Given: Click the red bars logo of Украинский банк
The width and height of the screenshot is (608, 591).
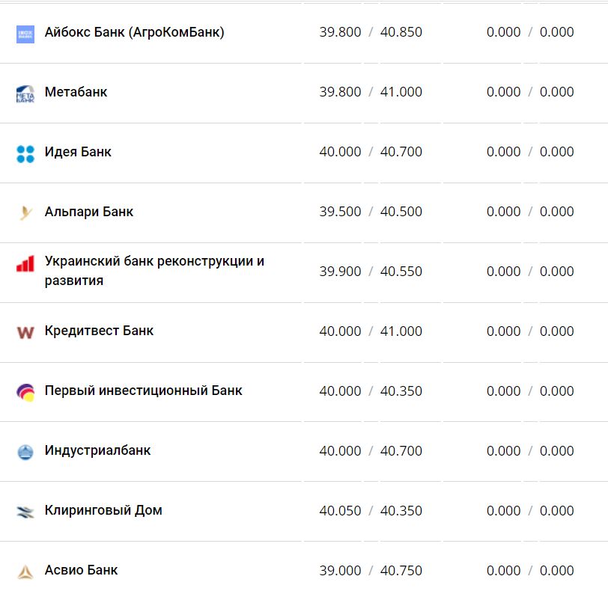Looking at the screenshot, I should [x=25, y=264].
